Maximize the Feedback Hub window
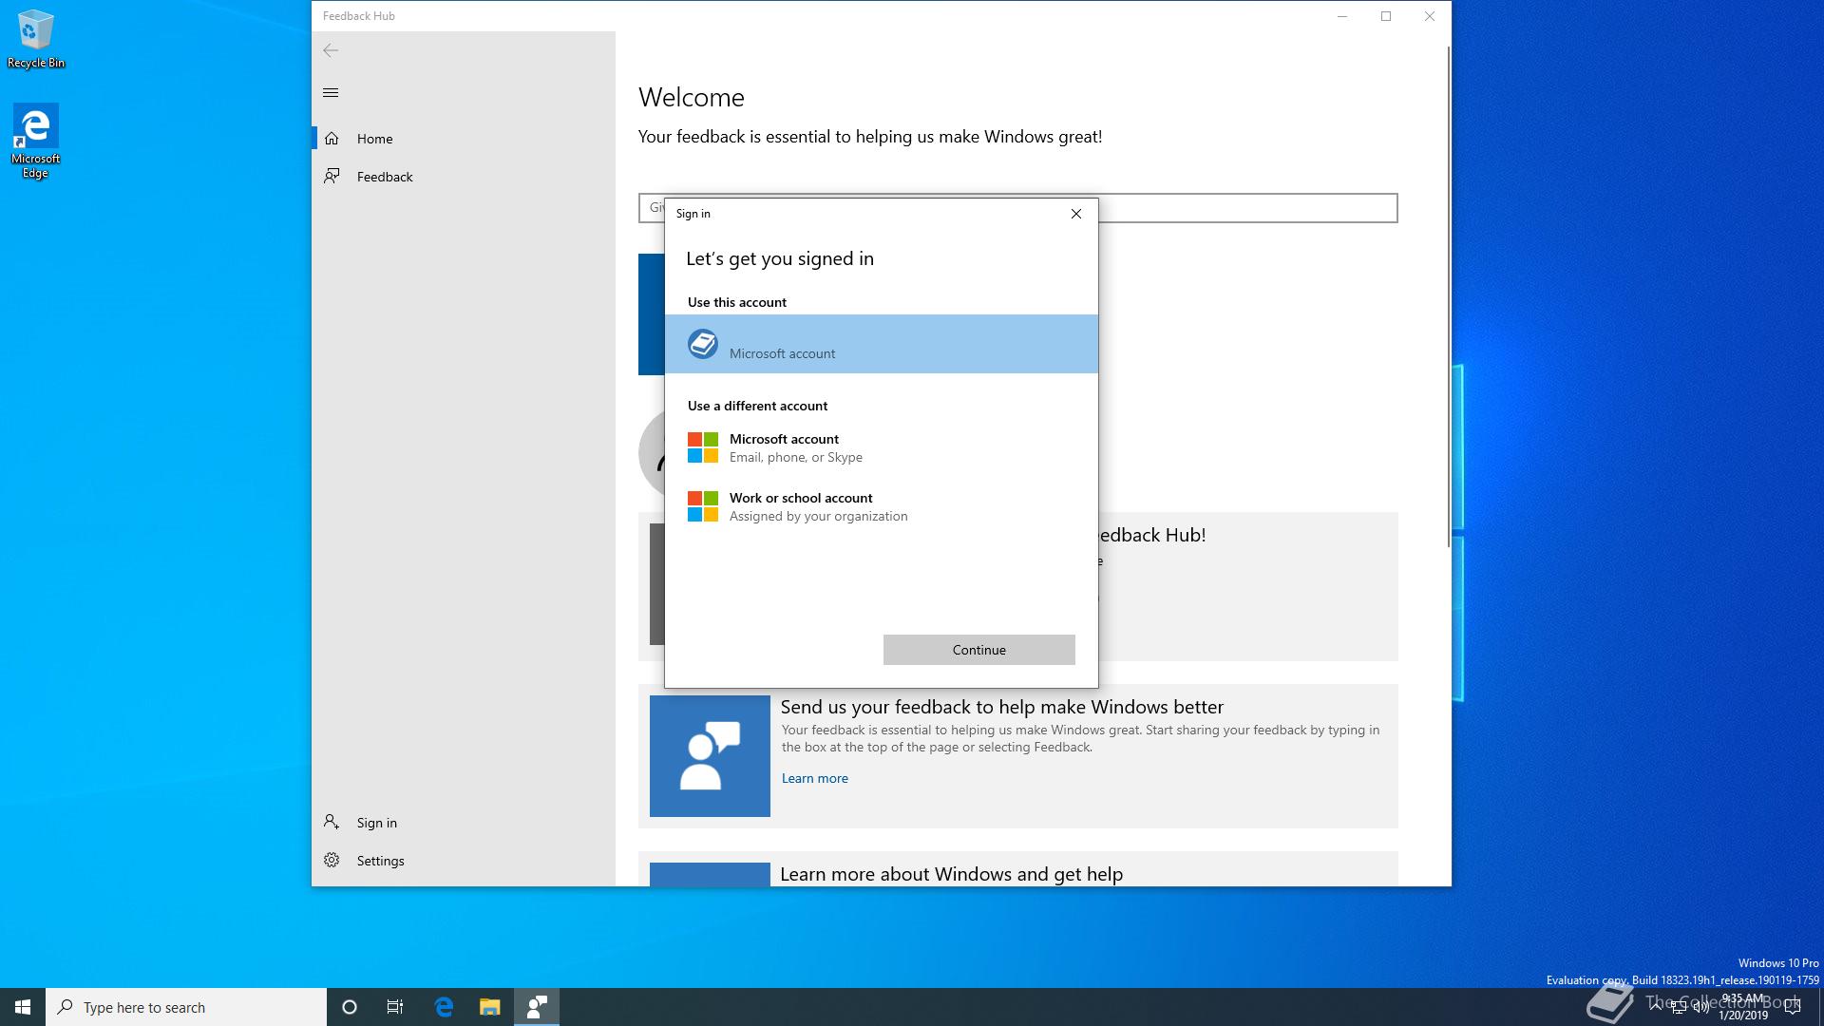Image resolution: width=1824 pixels, height=1026 pixels. [1386, 16]
